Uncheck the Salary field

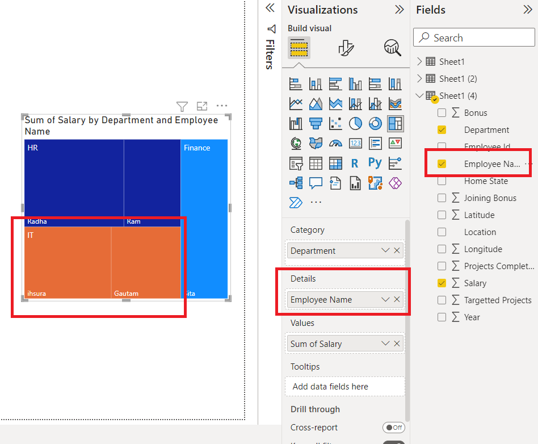442,283
